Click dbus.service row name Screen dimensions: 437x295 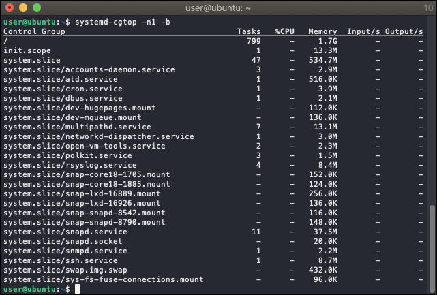click(x=63, y=98)
